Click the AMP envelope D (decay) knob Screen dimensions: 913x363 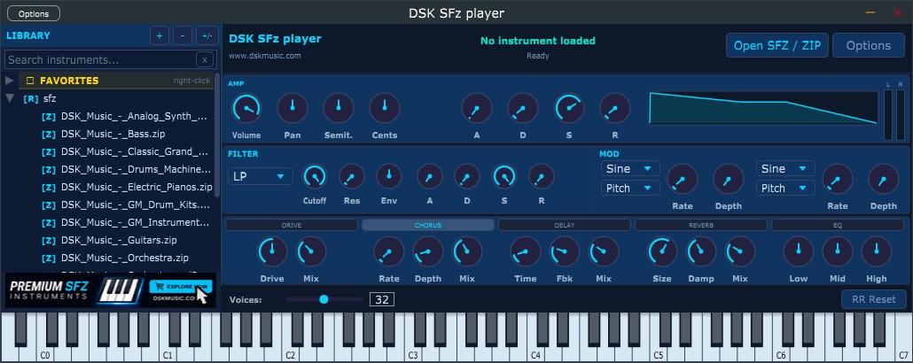(x=522, y=108)
